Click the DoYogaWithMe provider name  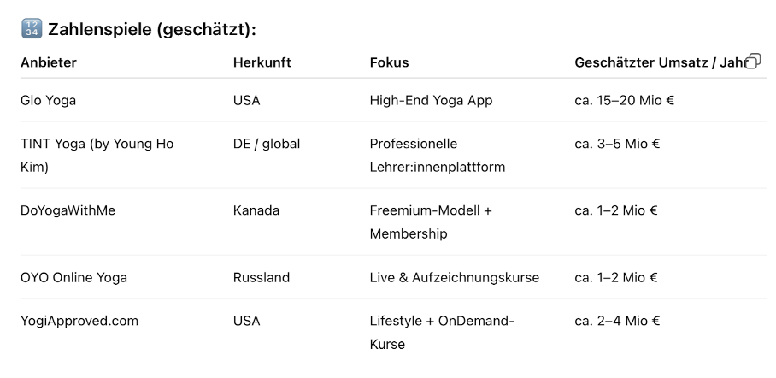point(68,210)
